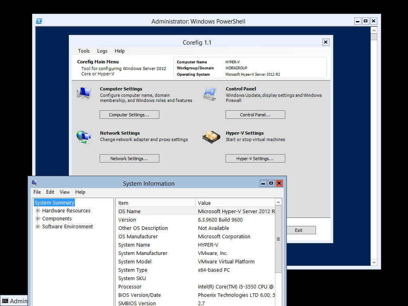Click the Computer Settings monitor icon
The width and height of the screenshot is (408, 306).
(x=84, y=94)
